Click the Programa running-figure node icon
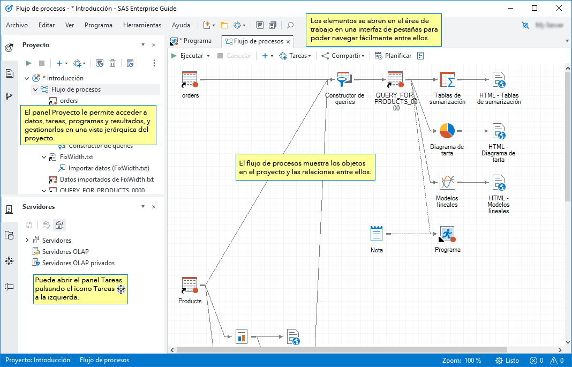The width and height of the screenshot is (572, 367). [x=447, y=234]
